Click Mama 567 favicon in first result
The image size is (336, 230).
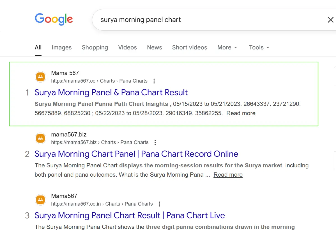[x=41, y=77]
